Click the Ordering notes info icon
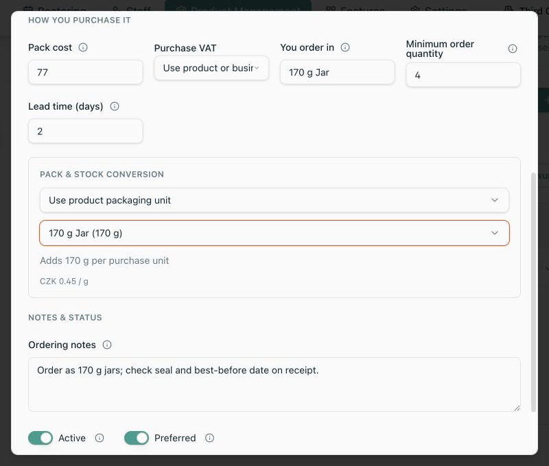549x466 pixels. click(x=107, y=345)
